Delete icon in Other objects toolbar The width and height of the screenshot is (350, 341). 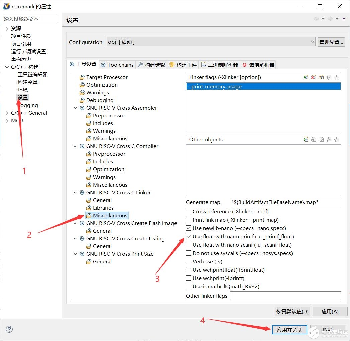coord(314,140)
